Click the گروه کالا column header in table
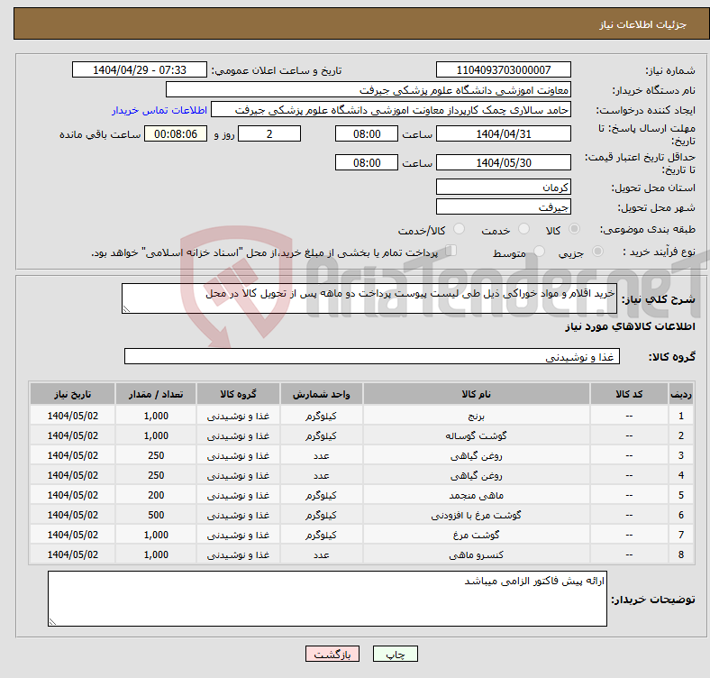710x678 pixels. coord(238,394)
